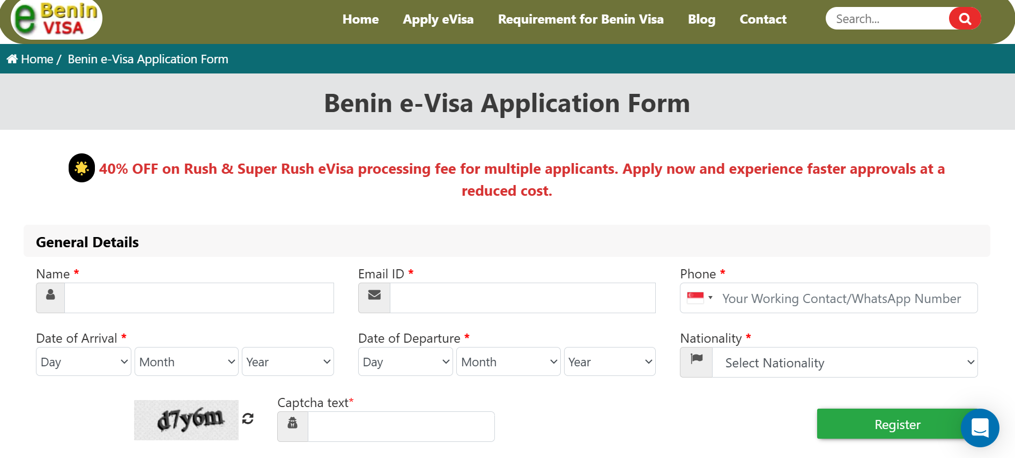The height and width of the screenshot is (458, 1015).
Task: Refresh the captcha image
Action: coord(248,419)
